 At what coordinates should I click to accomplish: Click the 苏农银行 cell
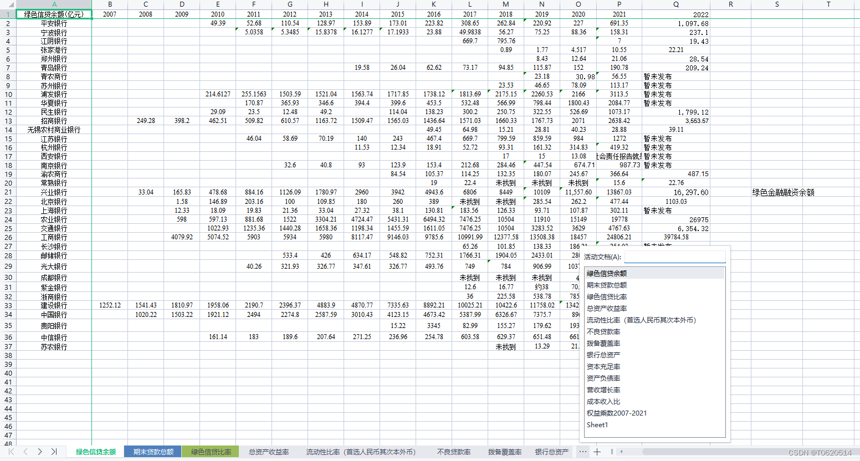coord(54,347)
